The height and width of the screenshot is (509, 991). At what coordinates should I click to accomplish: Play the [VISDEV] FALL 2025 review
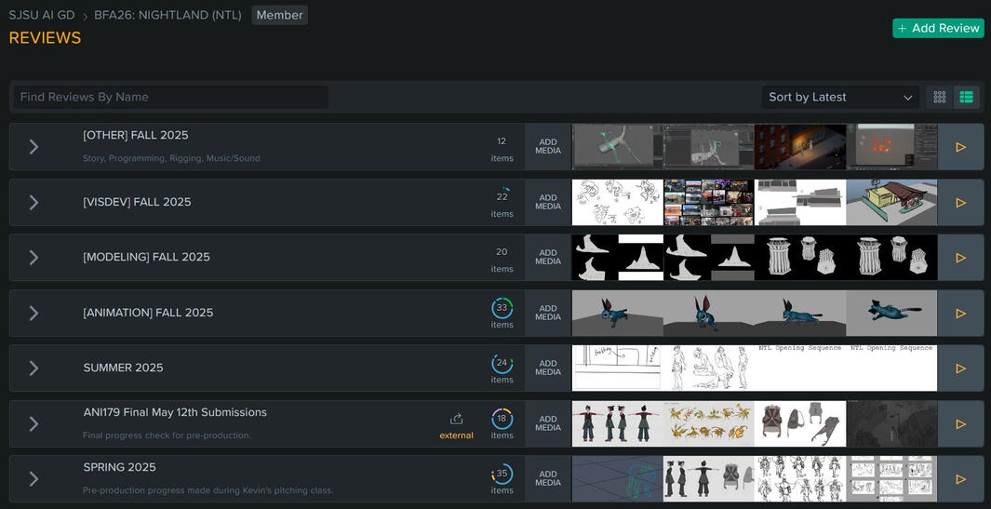point(960,203)
